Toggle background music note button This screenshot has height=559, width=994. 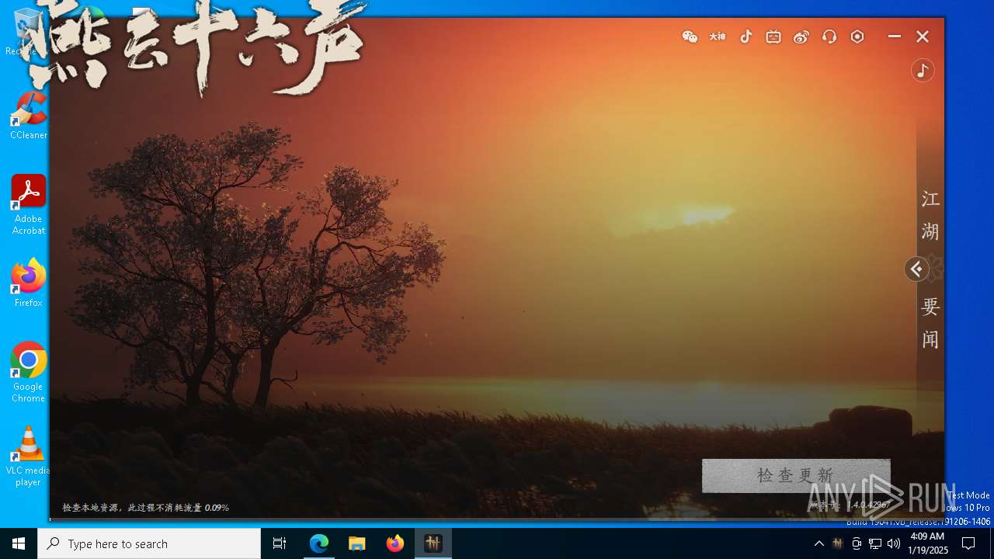click(x=923, y=71)
